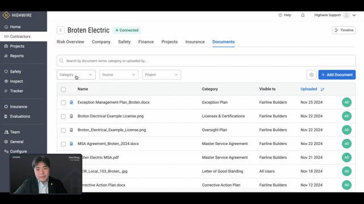Click AD avatar on Letter of Good Standing row
Viewport: 364px width, 204px height.
(346, 171)
